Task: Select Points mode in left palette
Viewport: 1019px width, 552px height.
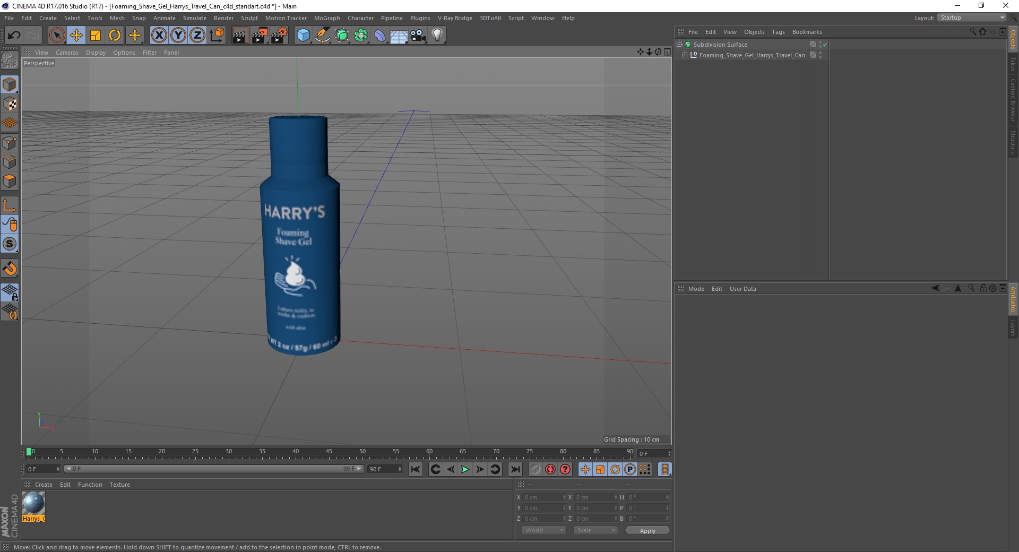Action: (x=10, y=143)
